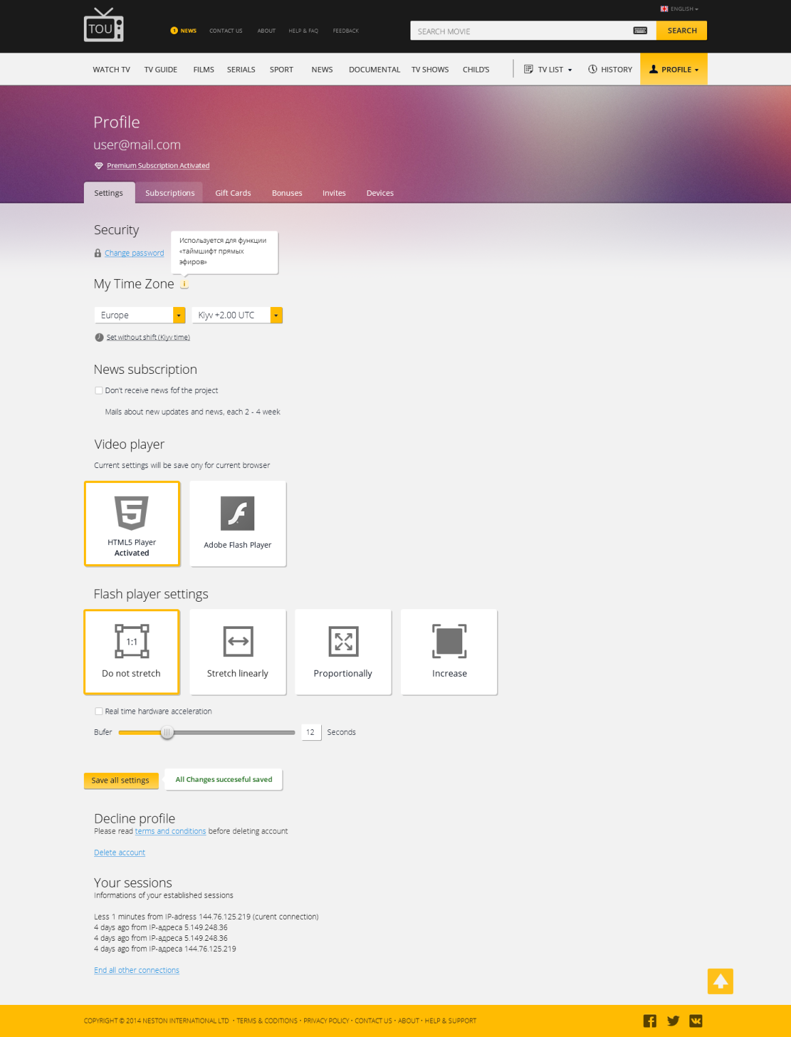Select the Proportionally stretch mode
Screen dimensions: 791x1037
(343, 652)
